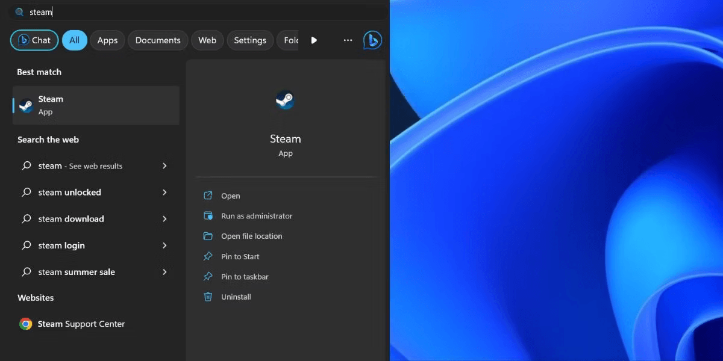The image size is (723, 361).
Task: Click the Pin to taskbar pin icon
Action: tap(208, 277)
